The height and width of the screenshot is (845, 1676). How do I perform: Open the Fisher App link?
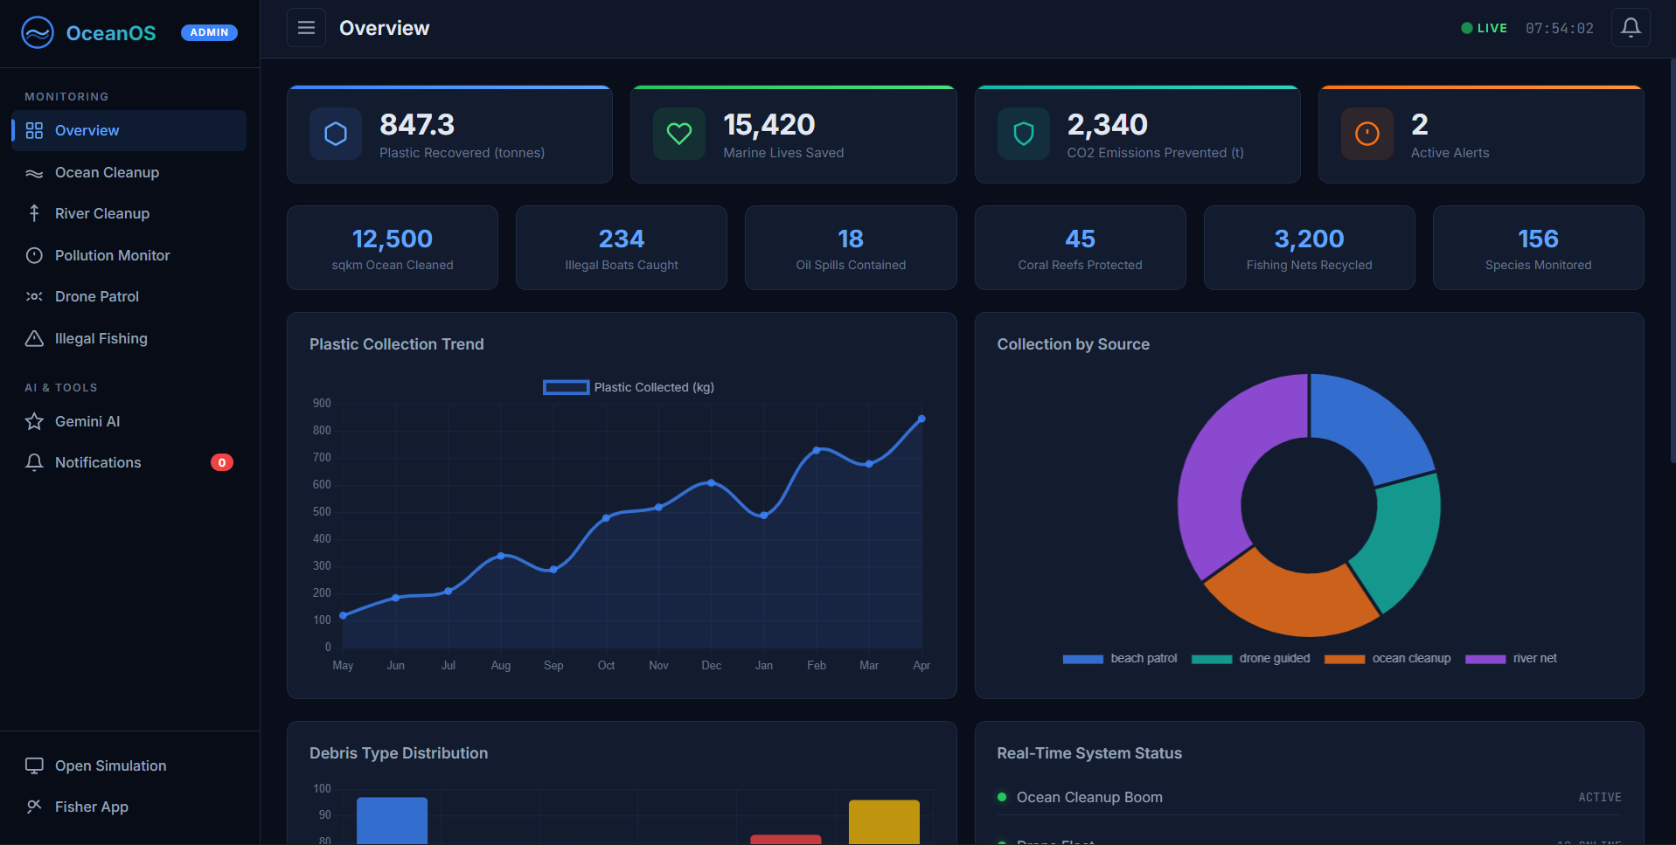point(129,807)
